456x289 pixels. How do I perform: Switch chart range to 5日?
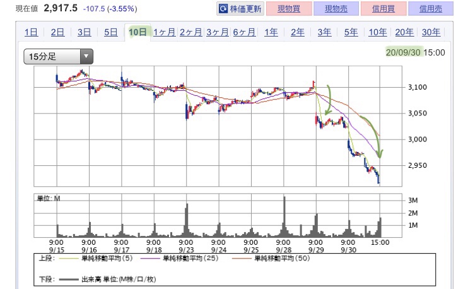pyautogui.click(x=111, y=32)
